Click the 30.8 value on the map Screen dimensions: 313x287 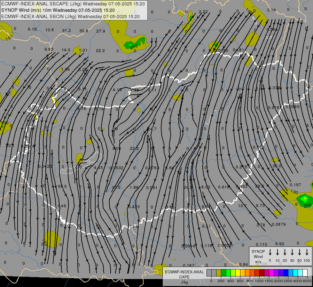(x=84, y=31)
